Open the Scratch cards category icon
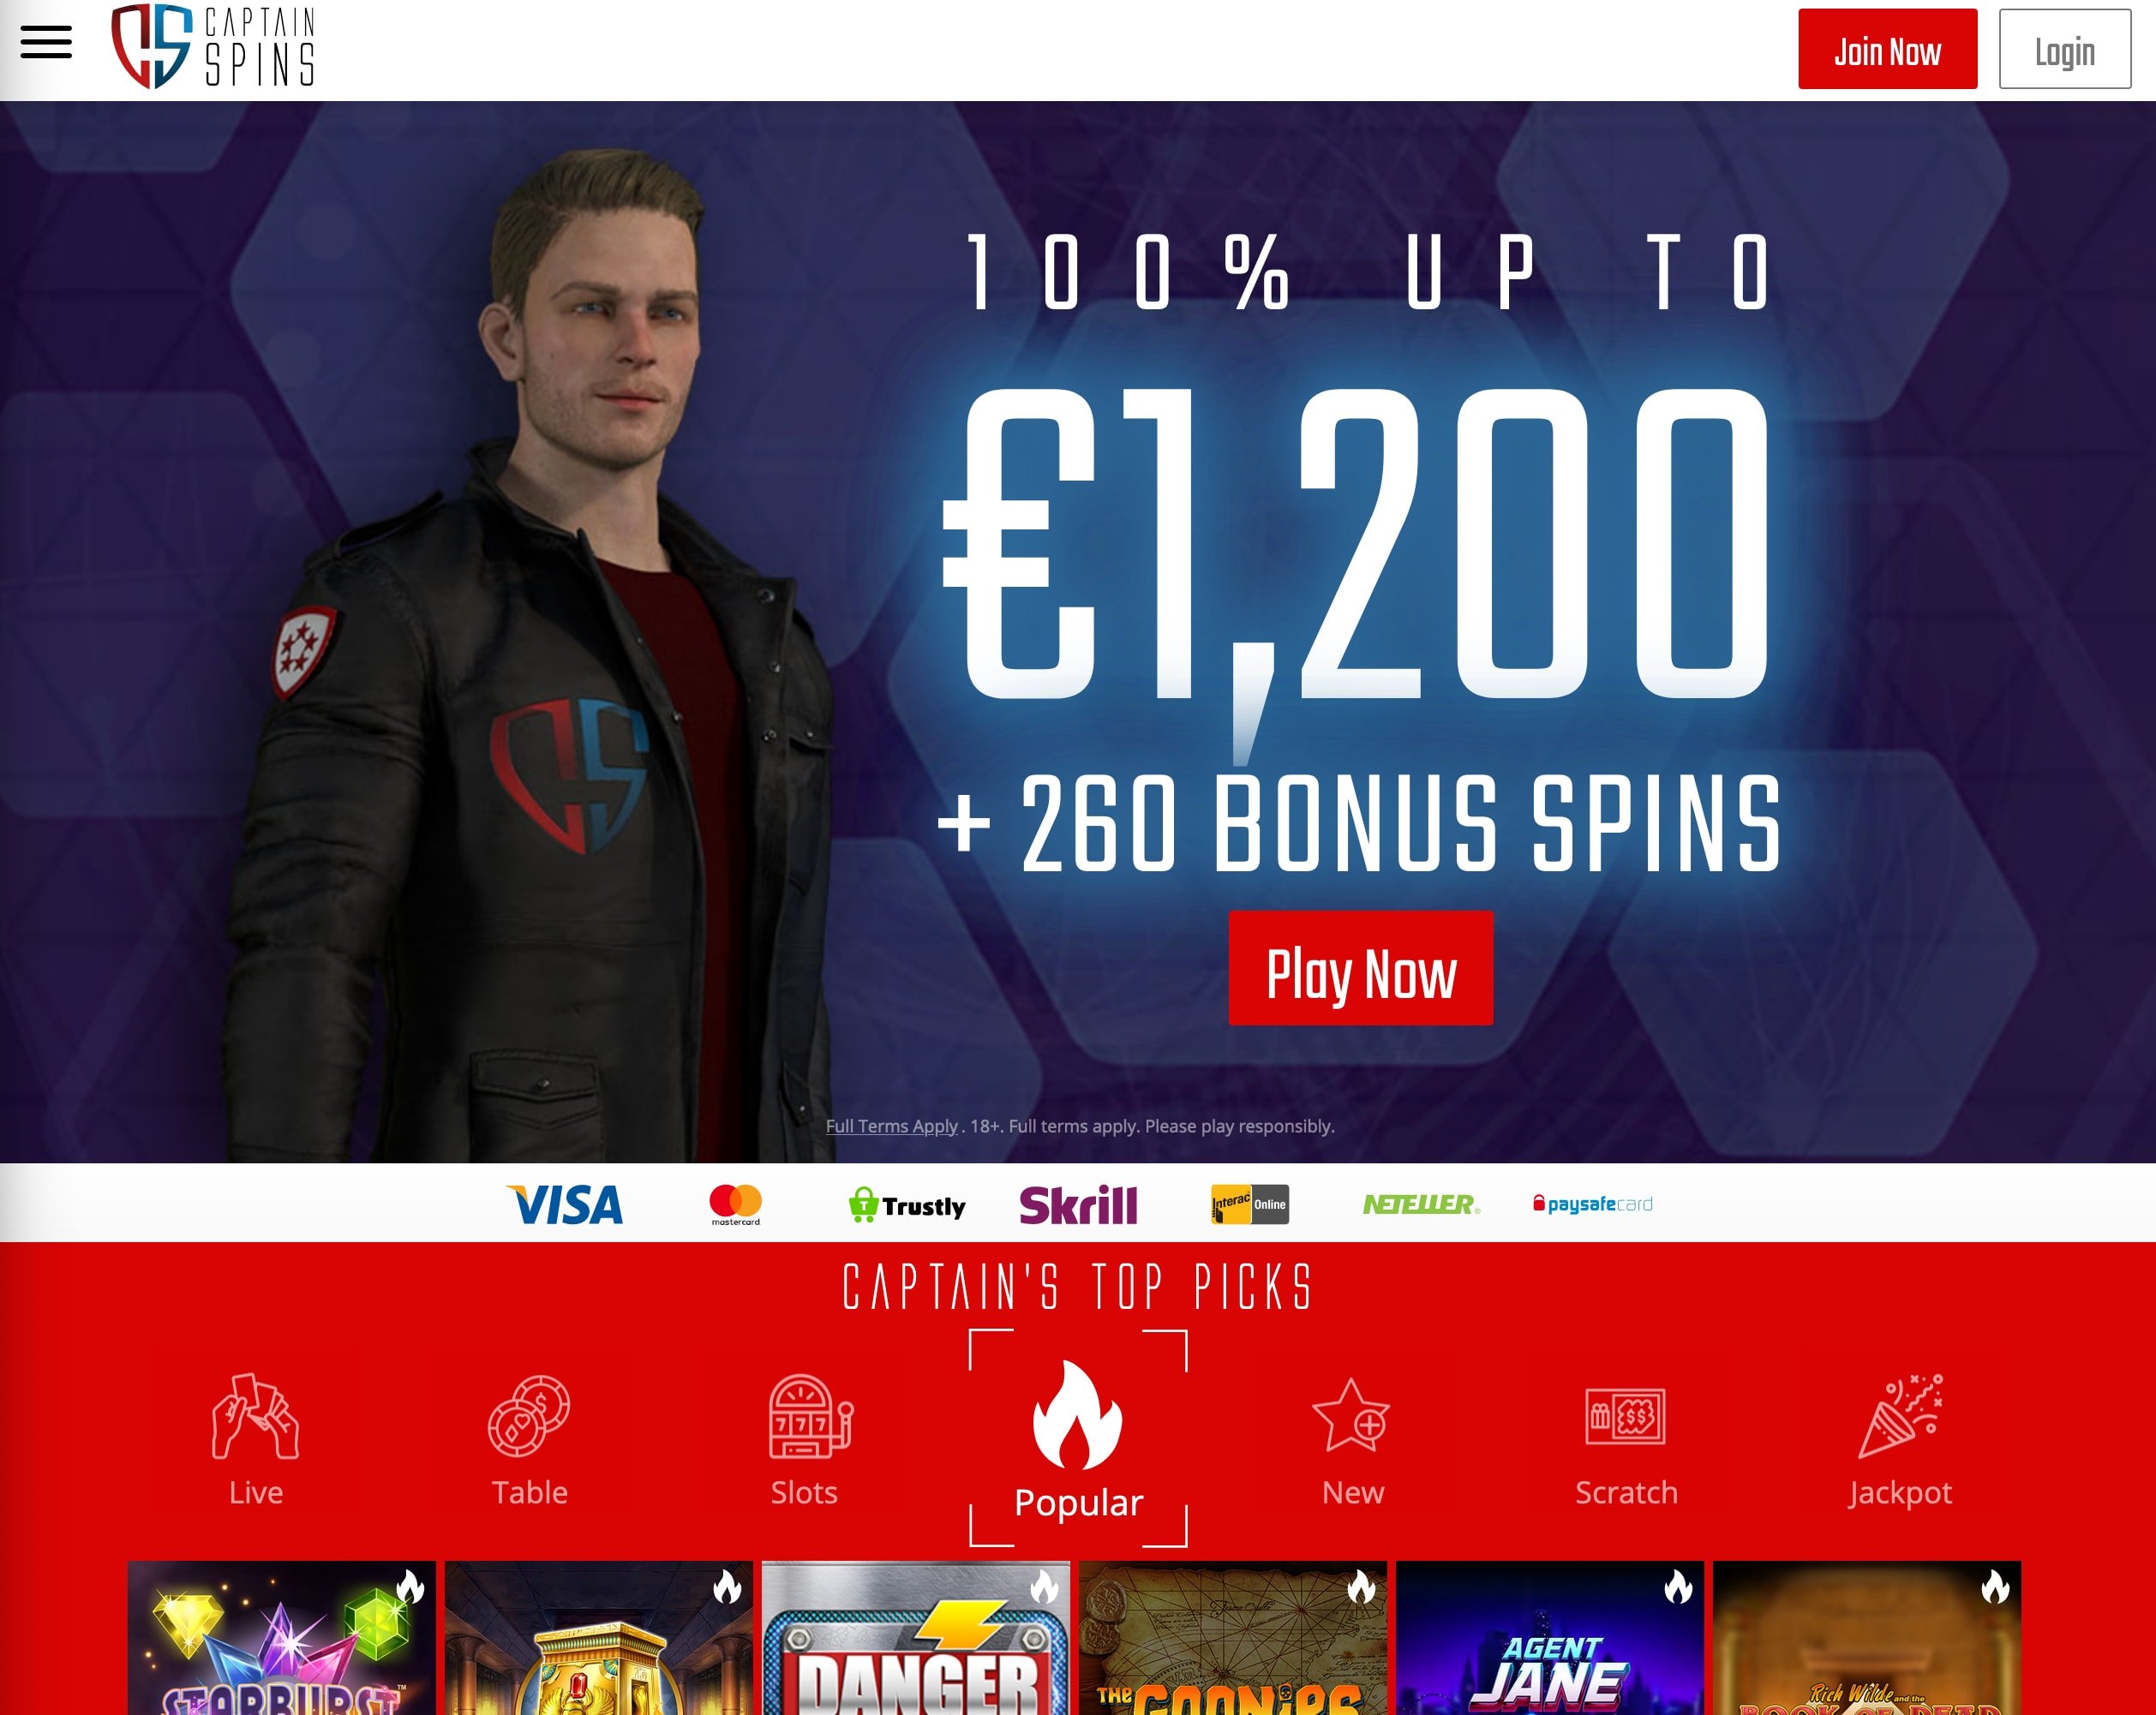2156x1715 pixels. click(1625, 1416)
